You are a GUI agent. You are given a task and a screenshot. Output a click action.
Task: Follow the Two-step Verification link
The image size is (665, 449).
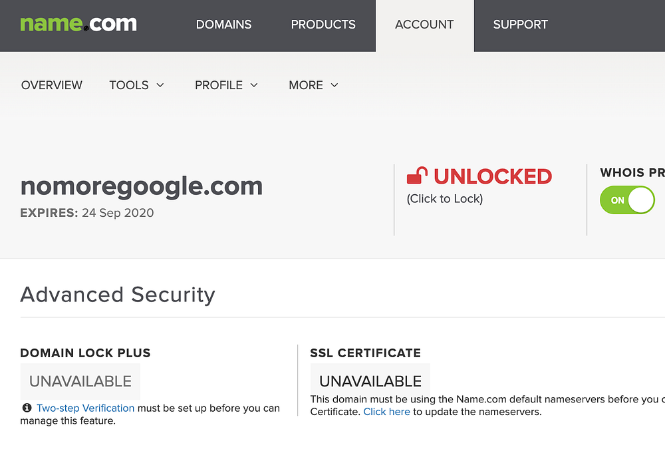86,408
